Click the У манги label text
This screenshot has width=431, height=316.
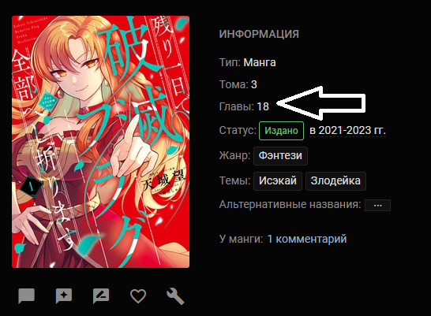tap(241, 239)
